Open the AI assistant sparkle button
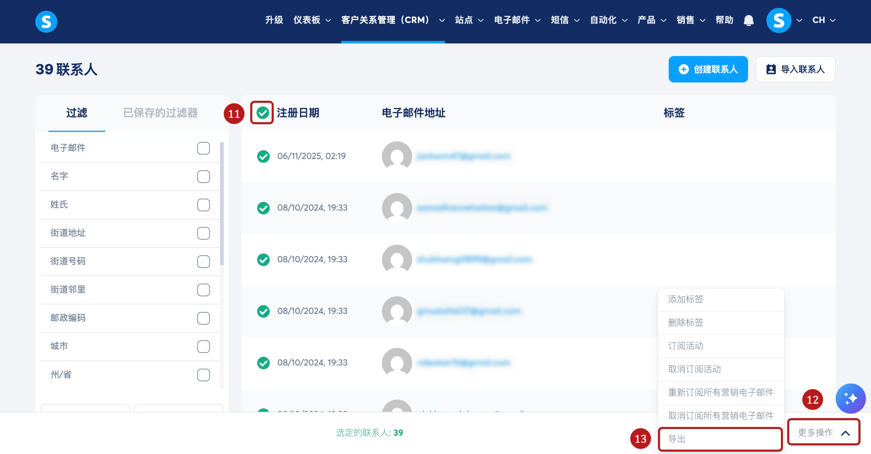The height and width of the screenshot is (454, 871). 851,398
